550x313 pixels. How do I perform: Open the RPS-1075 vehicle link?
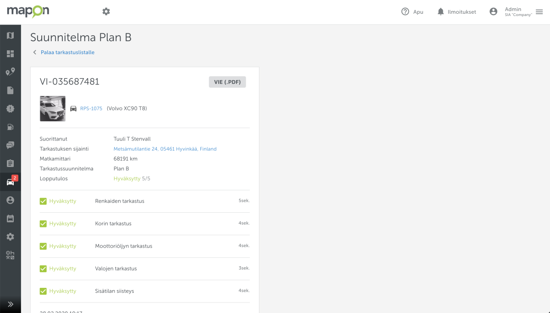pos(91,108)
